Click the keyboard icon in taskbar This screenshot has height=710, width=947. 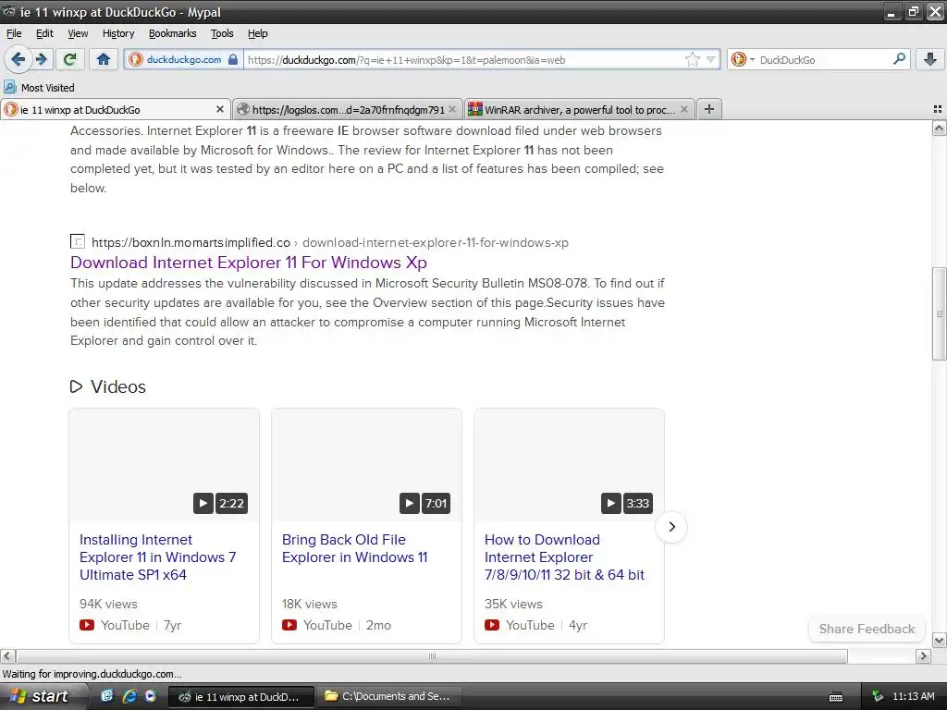pos(836,697)
